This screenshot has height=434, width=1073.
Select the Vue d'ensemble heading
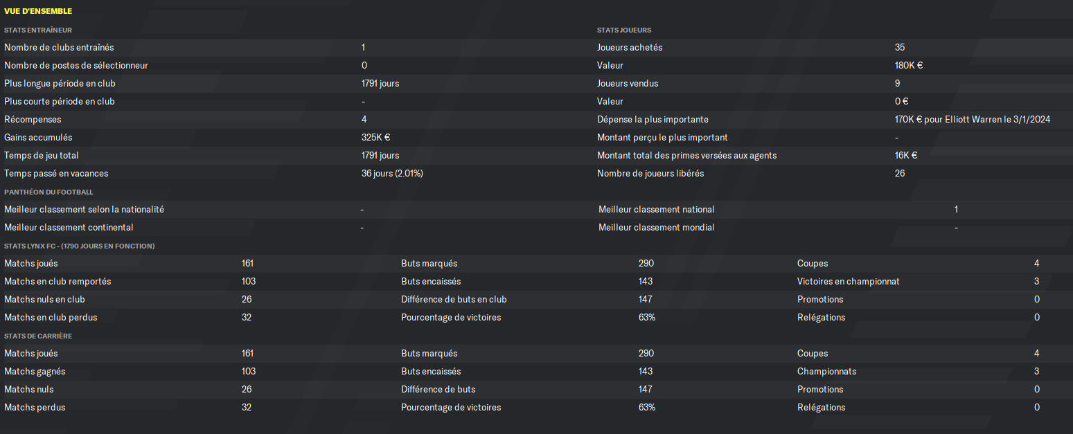click(x=38, y=11)
